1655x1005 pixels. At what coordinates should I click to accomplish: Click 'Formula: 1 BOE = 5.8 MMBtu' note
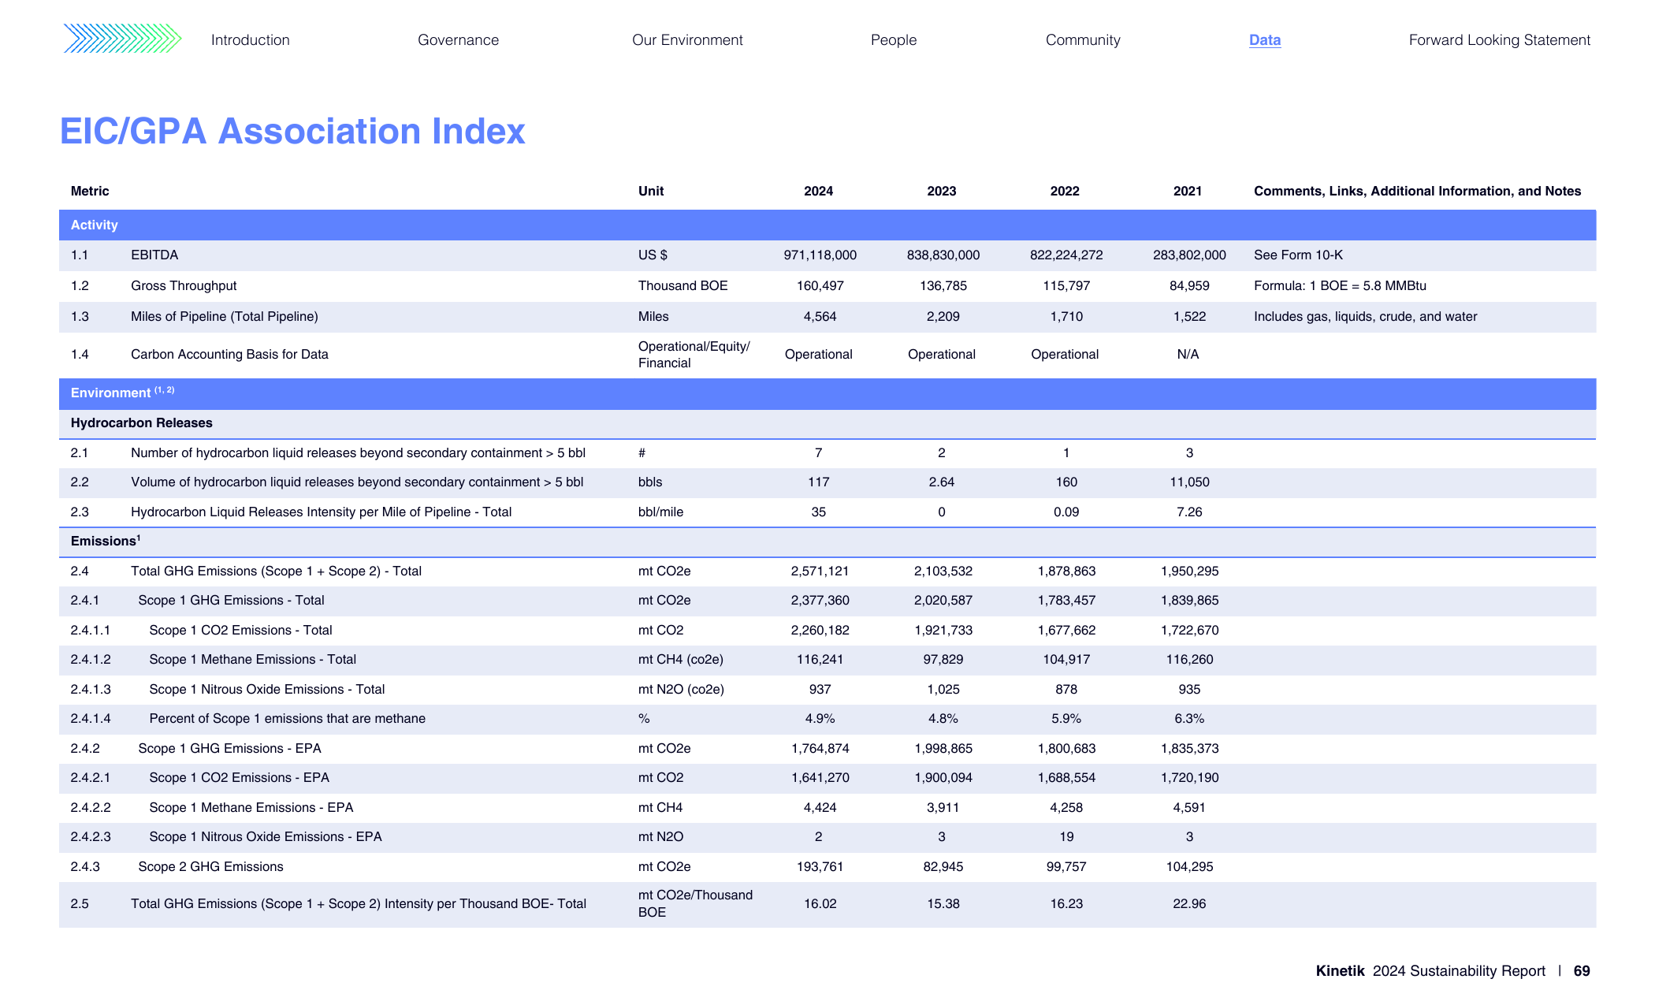(1340, 285)
